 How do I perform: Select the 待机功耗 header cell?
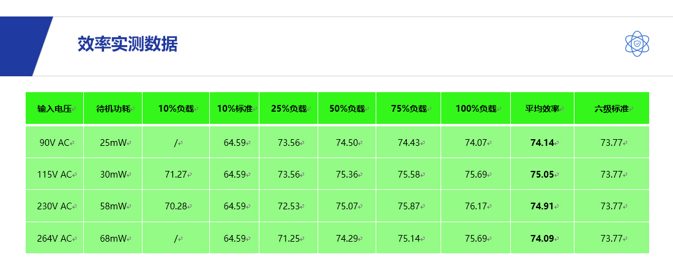coord(113,109)
